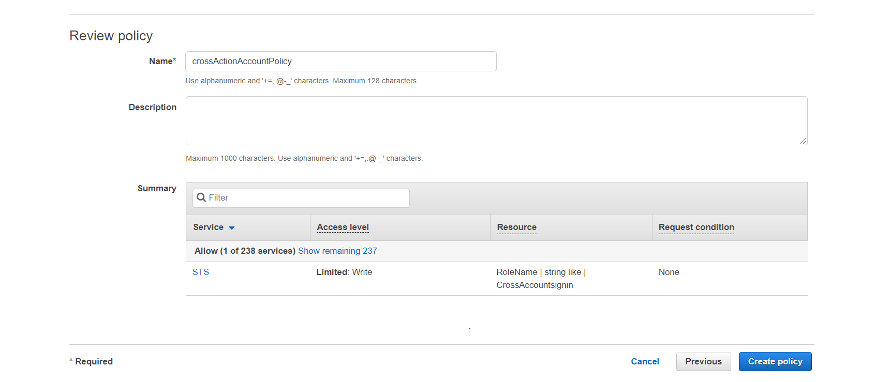Click the Service column sort arrow
Screen dimensions: 889x382
232,228
